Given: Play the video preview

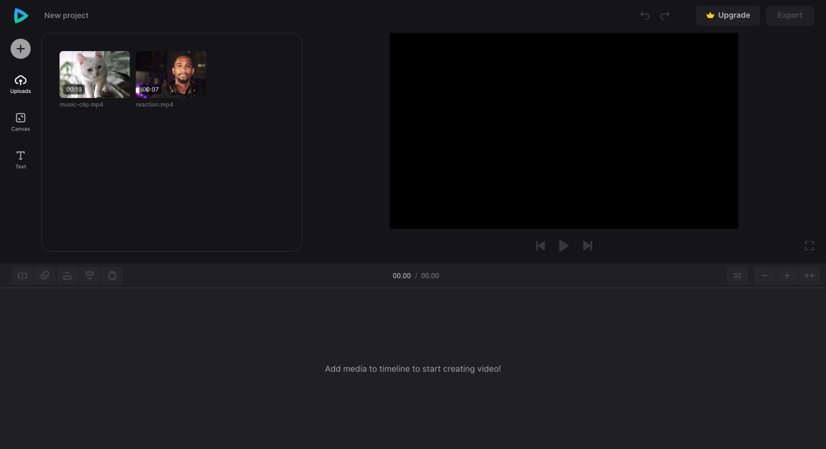Looking at the screenshot, I should click(564, 246).
